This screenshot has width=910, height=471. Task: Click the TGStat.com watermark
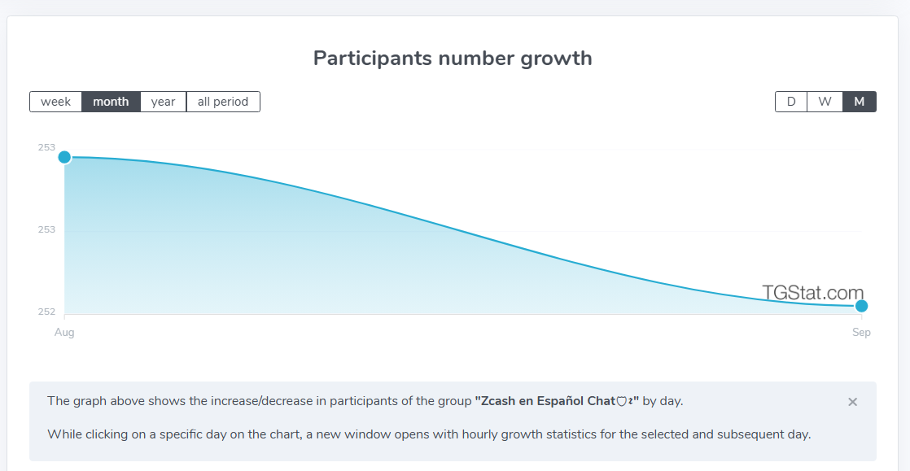click(x=812, y=293)
